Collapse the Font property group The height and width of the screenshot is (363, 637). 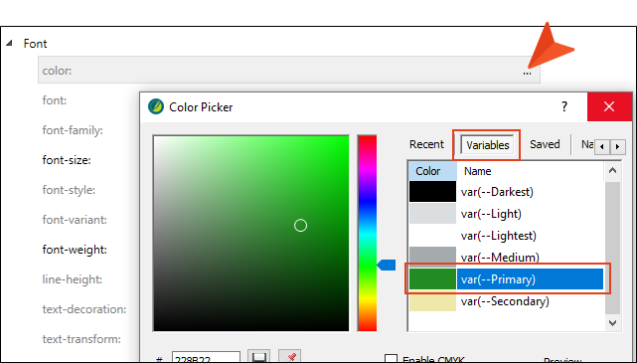[9, 43]
